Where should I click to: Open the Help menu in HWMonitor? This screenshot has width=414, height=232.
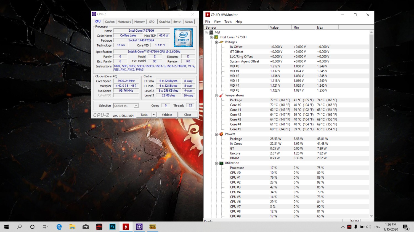coord(239,21)
